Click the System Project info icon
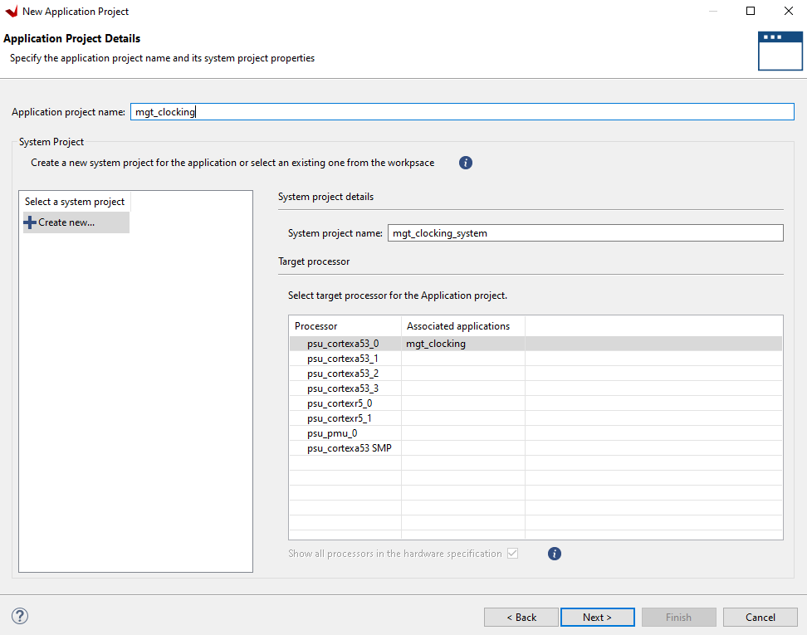 point(466,163)
